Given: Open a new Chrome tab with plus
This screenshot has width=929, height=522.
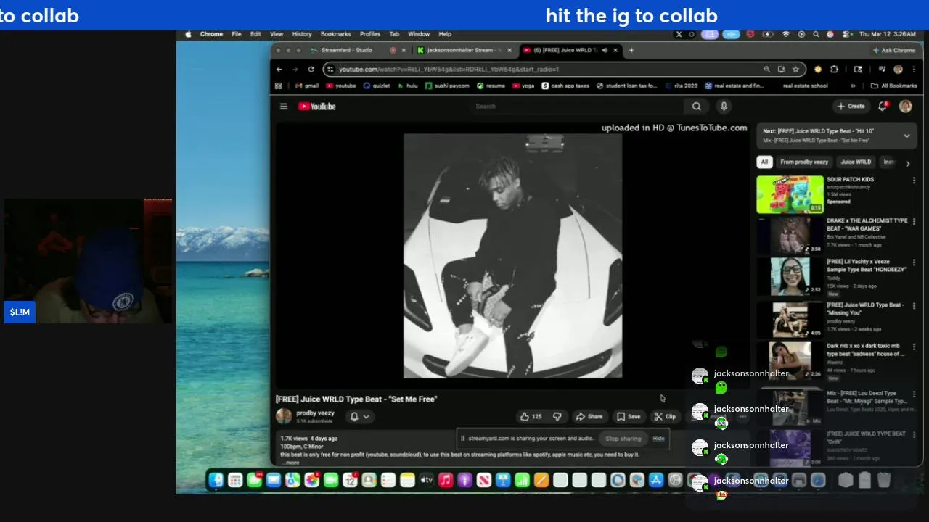Looking at the screenshot, I should point(631,50).
